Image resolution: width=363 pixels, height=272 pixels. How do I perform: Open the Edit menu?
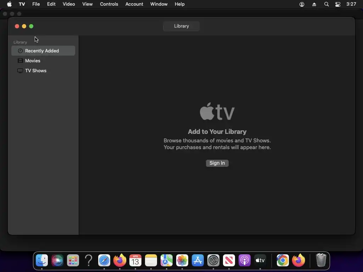[x=51, y=4]
